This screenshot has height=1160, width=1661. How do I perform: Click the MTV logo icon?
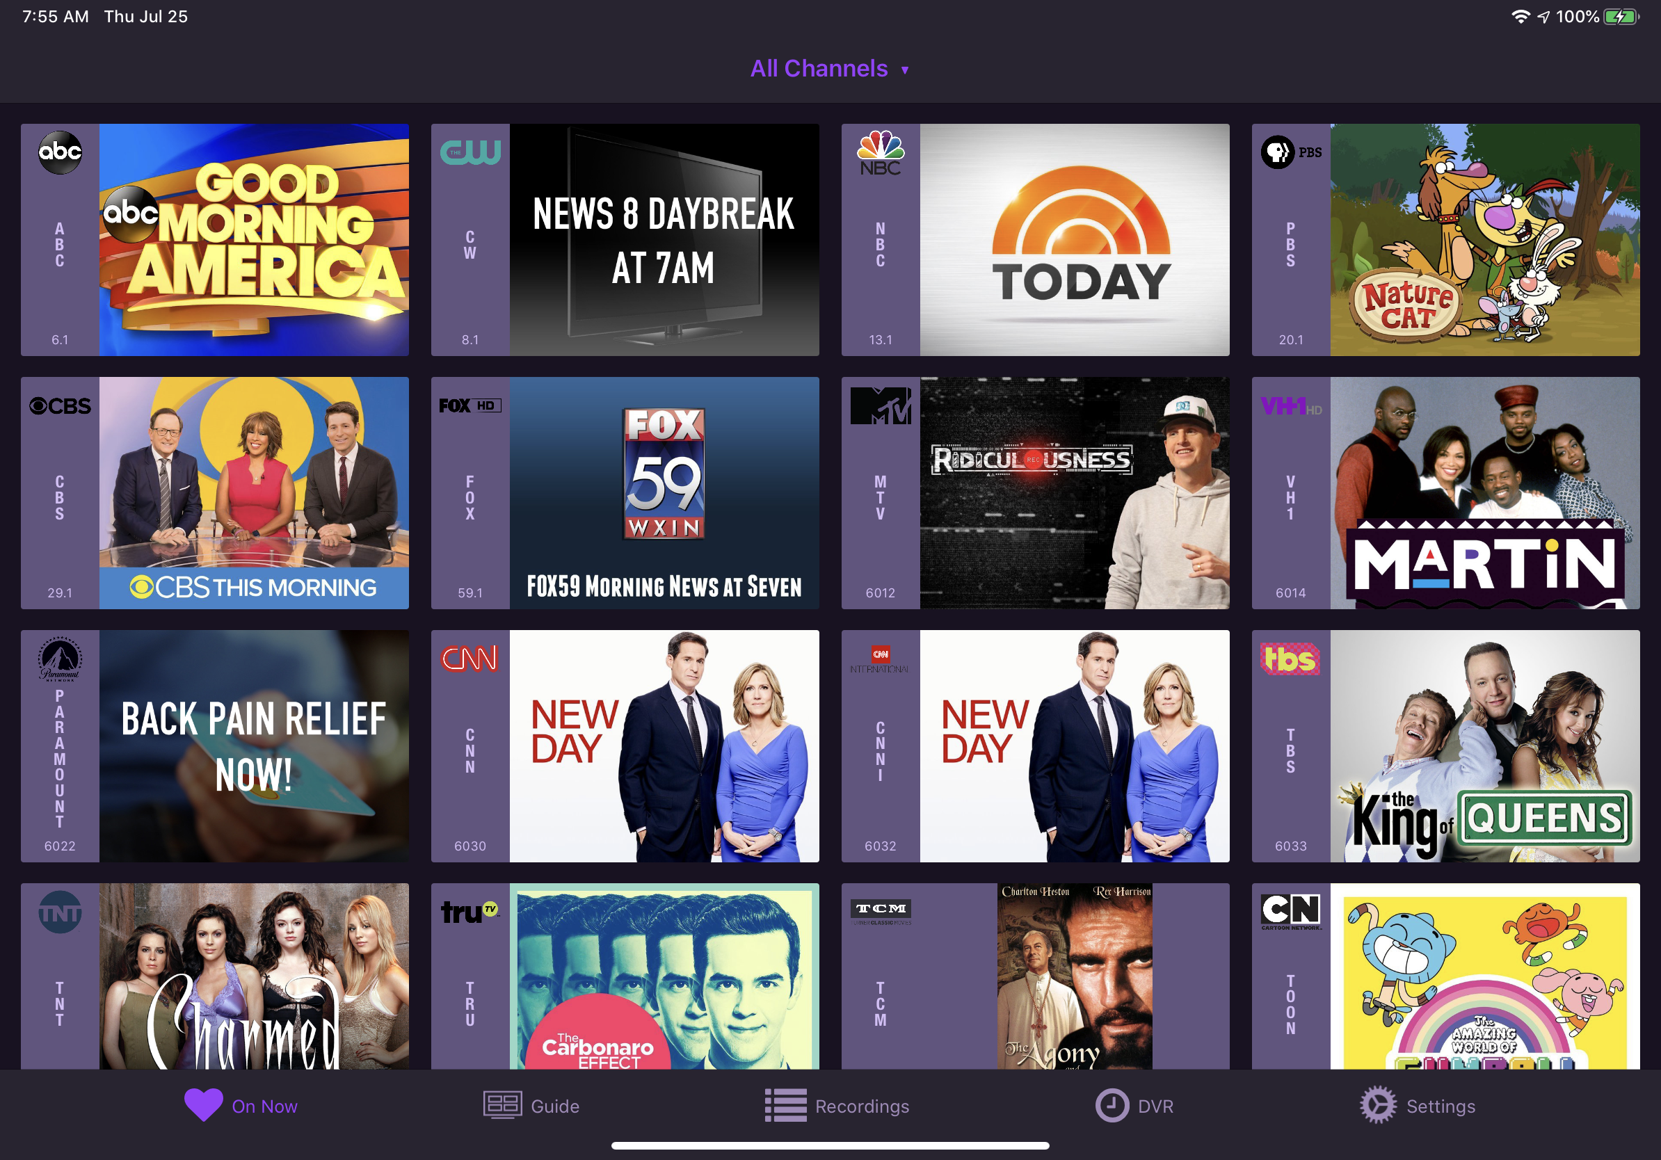point(881,405)
